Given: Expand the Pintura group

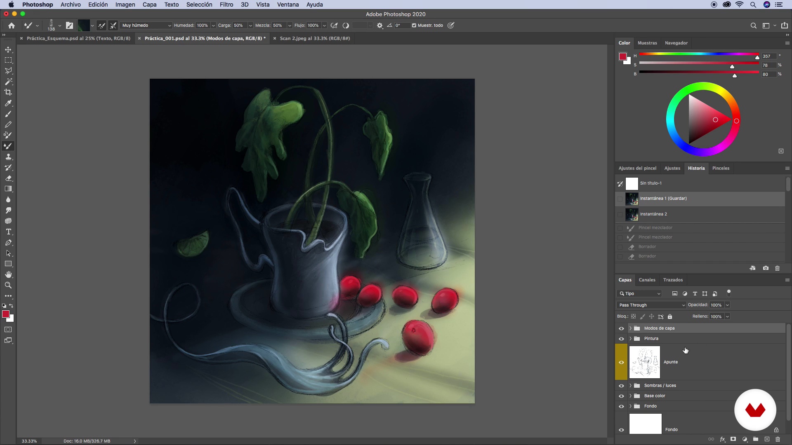Looking at the screenshot, I should [x=630, y=339].
